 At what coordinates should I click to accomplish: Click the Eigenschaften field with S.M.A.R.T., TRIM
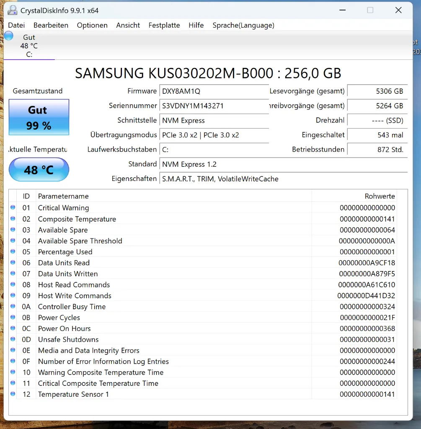(284, 178)
